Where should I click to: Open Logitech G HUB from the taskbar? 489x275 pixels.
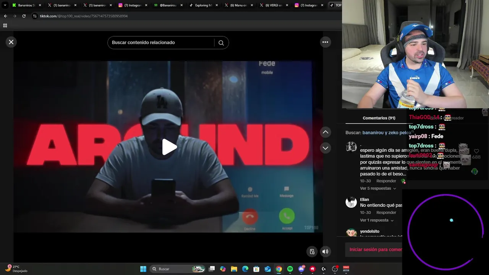(x=324, y=269)
